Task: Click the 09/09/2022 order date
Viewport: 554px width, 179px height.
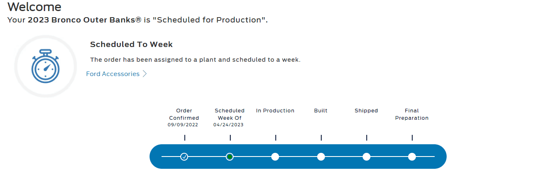Action: pyautogui.click(x=183, y=125)
